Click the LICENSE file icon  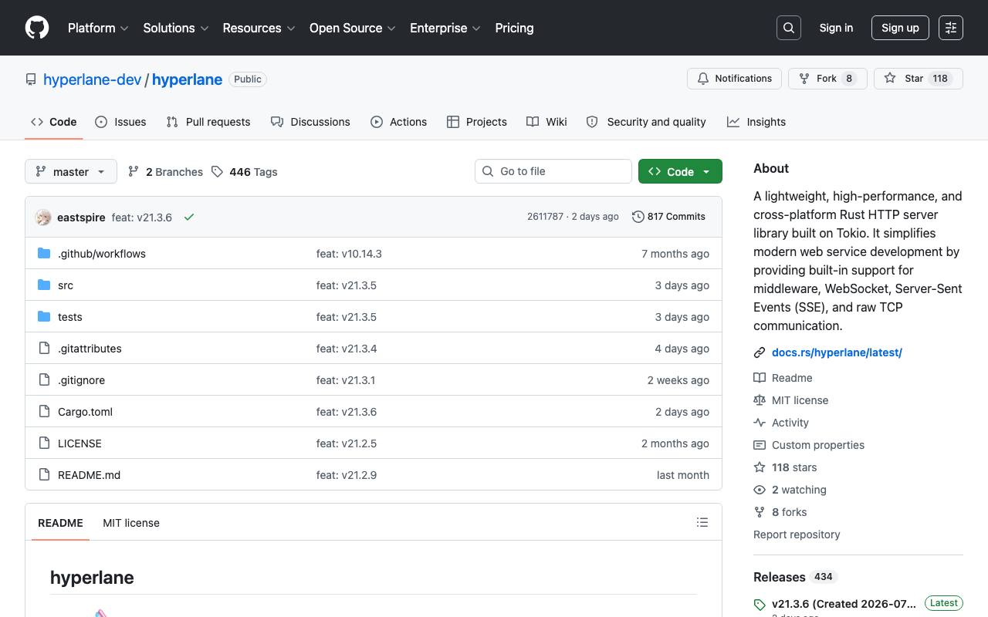(44, 443)
